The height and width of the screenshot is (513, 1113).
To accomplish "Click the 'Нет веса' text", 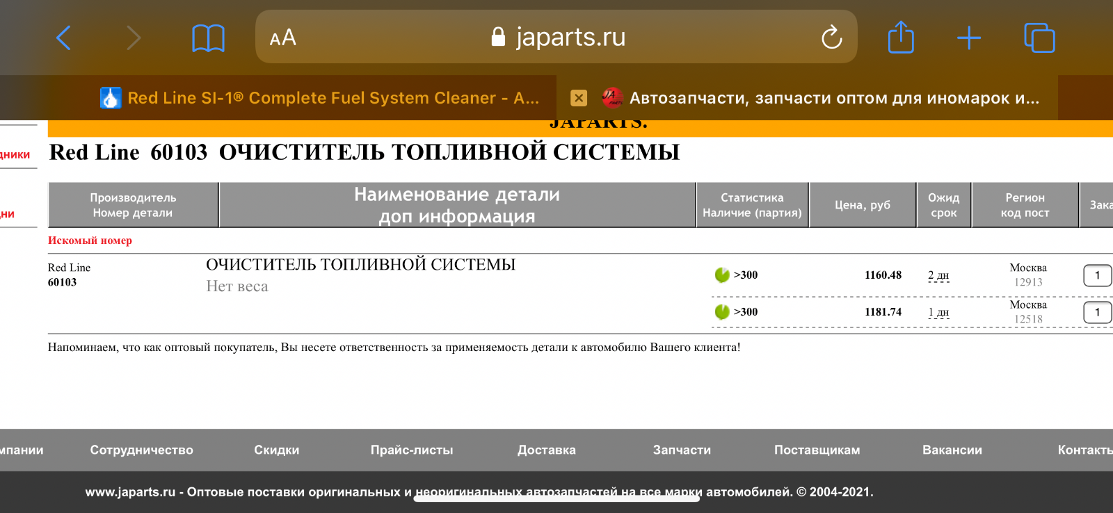I will (237, 286).
